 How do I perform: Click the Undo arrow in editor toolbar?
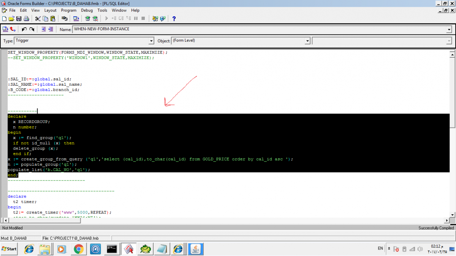click(x=24, y=29)
